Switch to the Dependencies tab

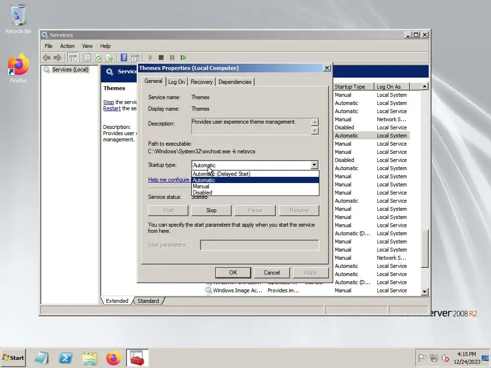pyautogui.click(x=235, y=82)
